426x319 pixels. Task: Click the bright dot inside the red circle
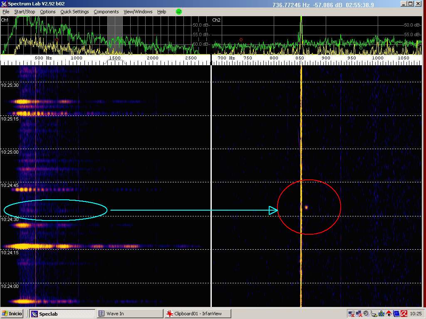click(x=307, y=207)
